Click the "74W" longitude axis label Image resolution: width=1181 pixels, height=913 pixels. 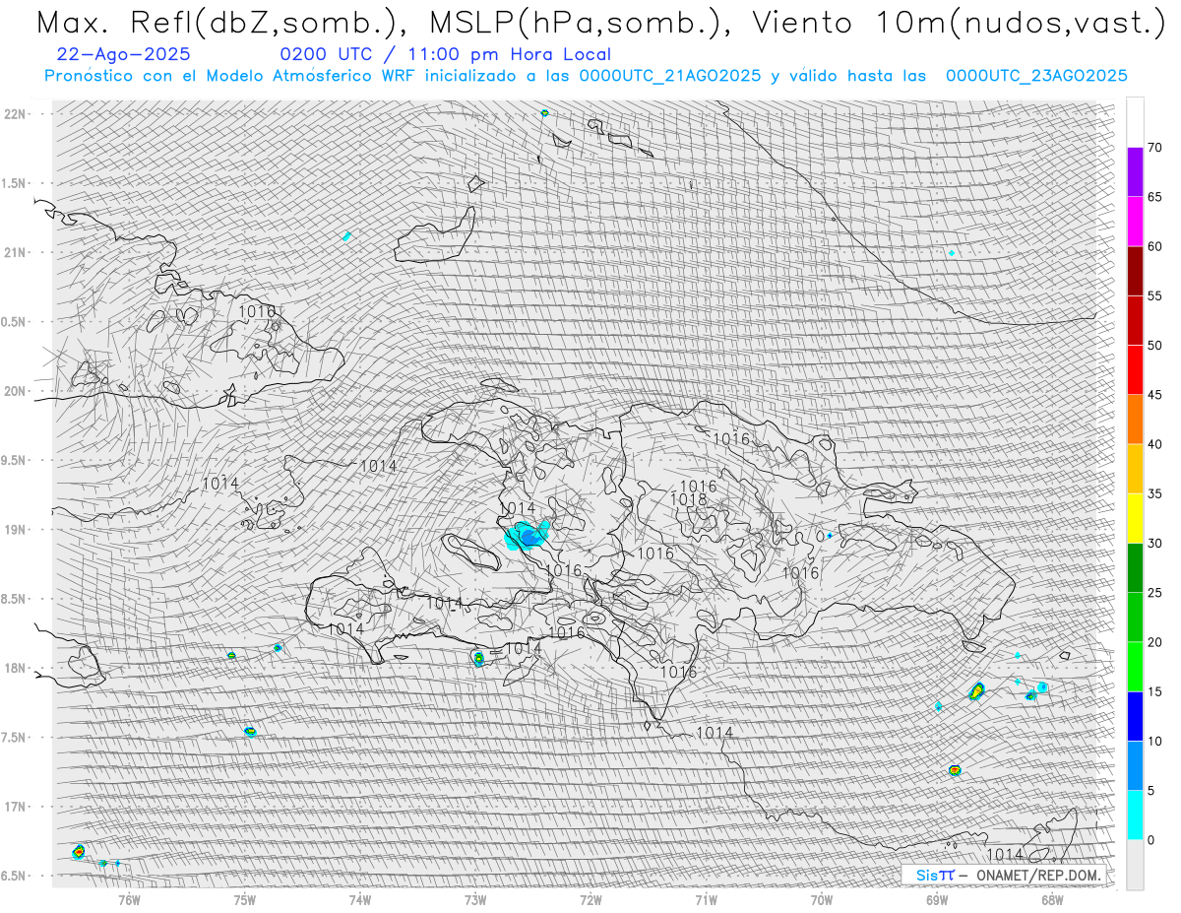click(x=360, y=898)
